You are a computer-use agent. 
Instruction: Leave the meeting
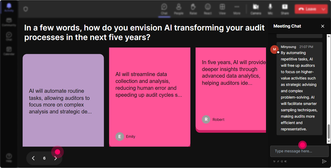pyautogui.click(x=307, y=9)
